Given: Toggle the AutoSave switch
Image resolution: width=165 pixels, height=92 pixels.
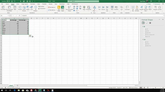Looking at the screenshot, I should (x=8, y=1).
